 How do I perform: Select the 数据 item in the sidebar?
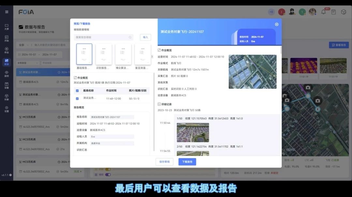(7, 62)
